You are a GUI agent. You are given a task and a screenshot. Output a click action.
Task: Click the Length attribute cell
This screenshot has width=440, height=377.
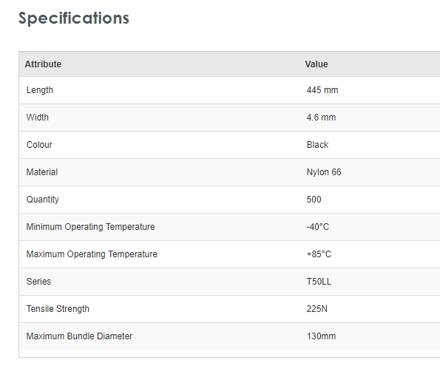coord(40,90)
